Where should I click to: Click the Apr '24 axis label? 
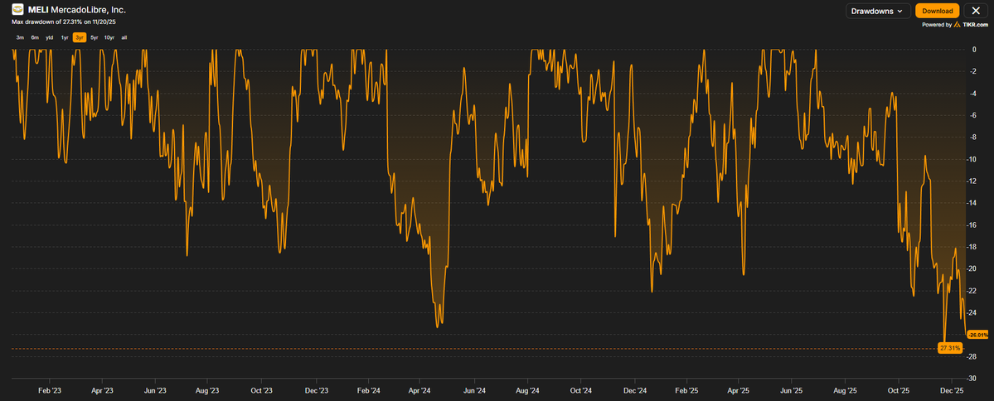pyautogui.click(x=421, y=392)
